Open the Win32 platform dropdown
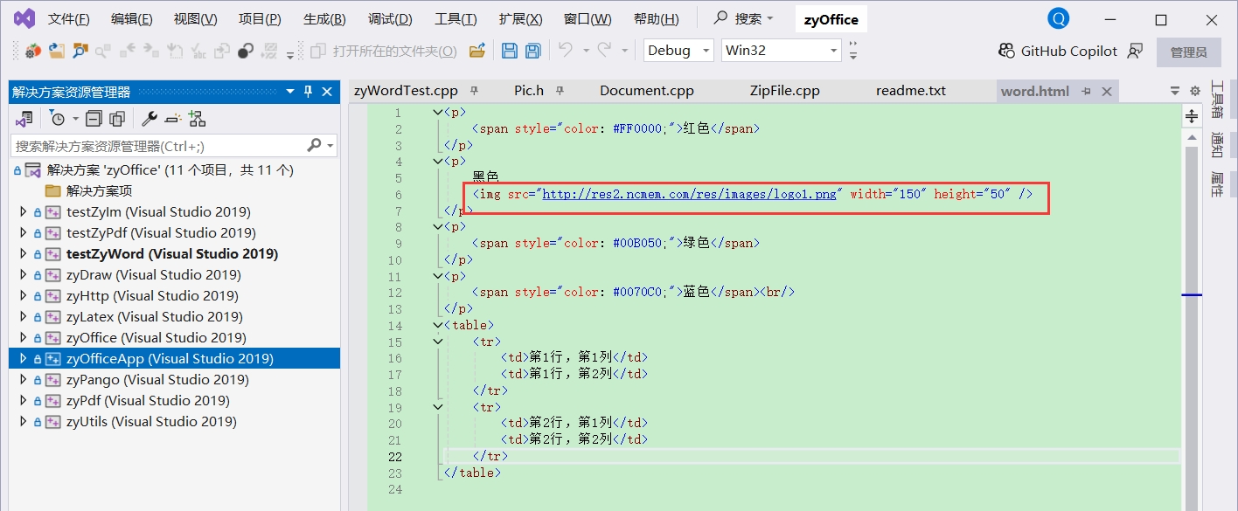1238x511 pixels. click(781, 51)
